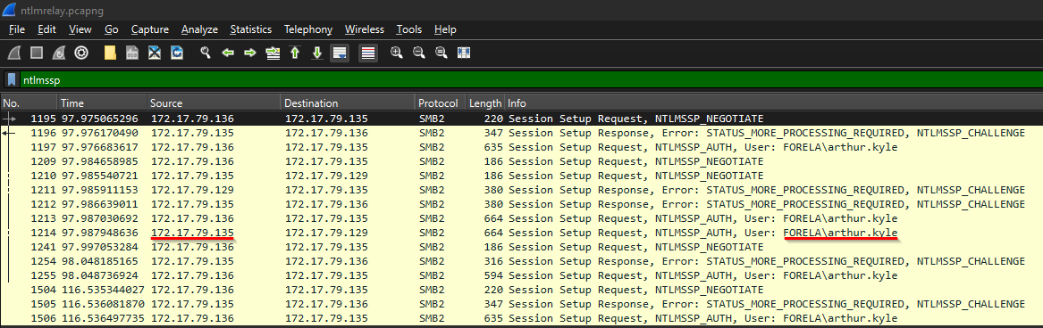Close this capture file icon
The height and width of the screenshot is (328, 1043).
(x=155, y=53)
